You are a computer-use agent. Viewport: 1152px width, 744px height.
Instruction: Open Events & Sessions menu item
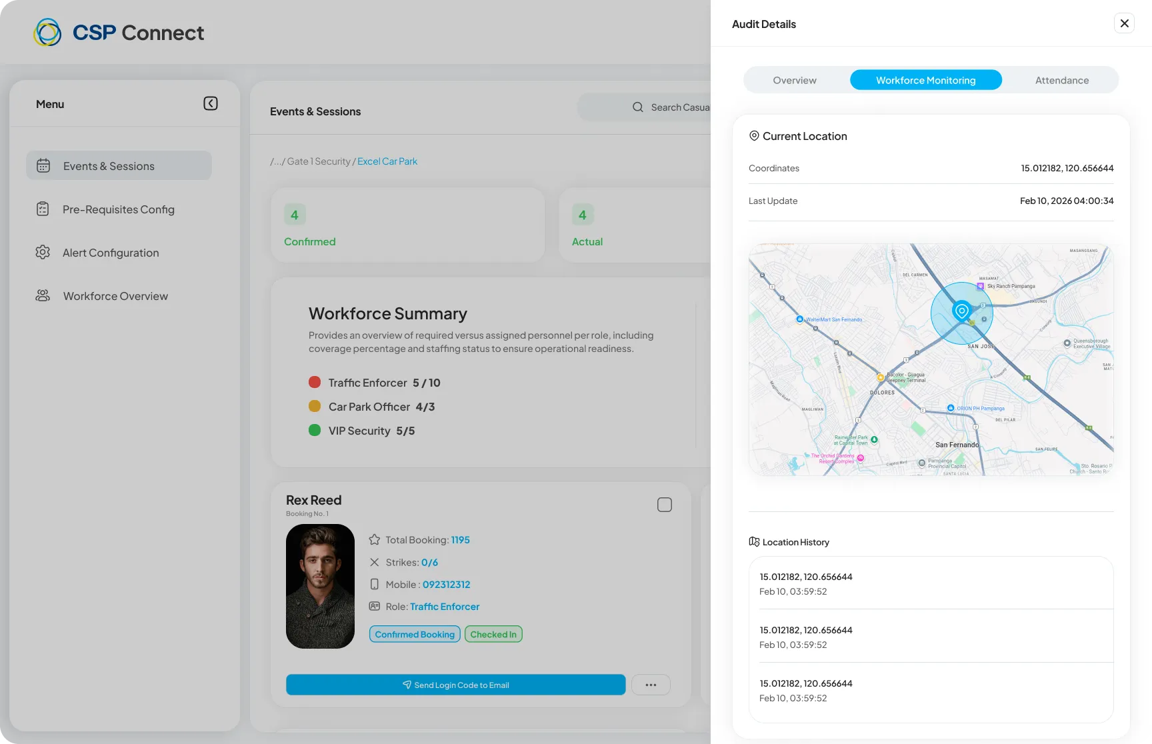(x=119, y=165)
